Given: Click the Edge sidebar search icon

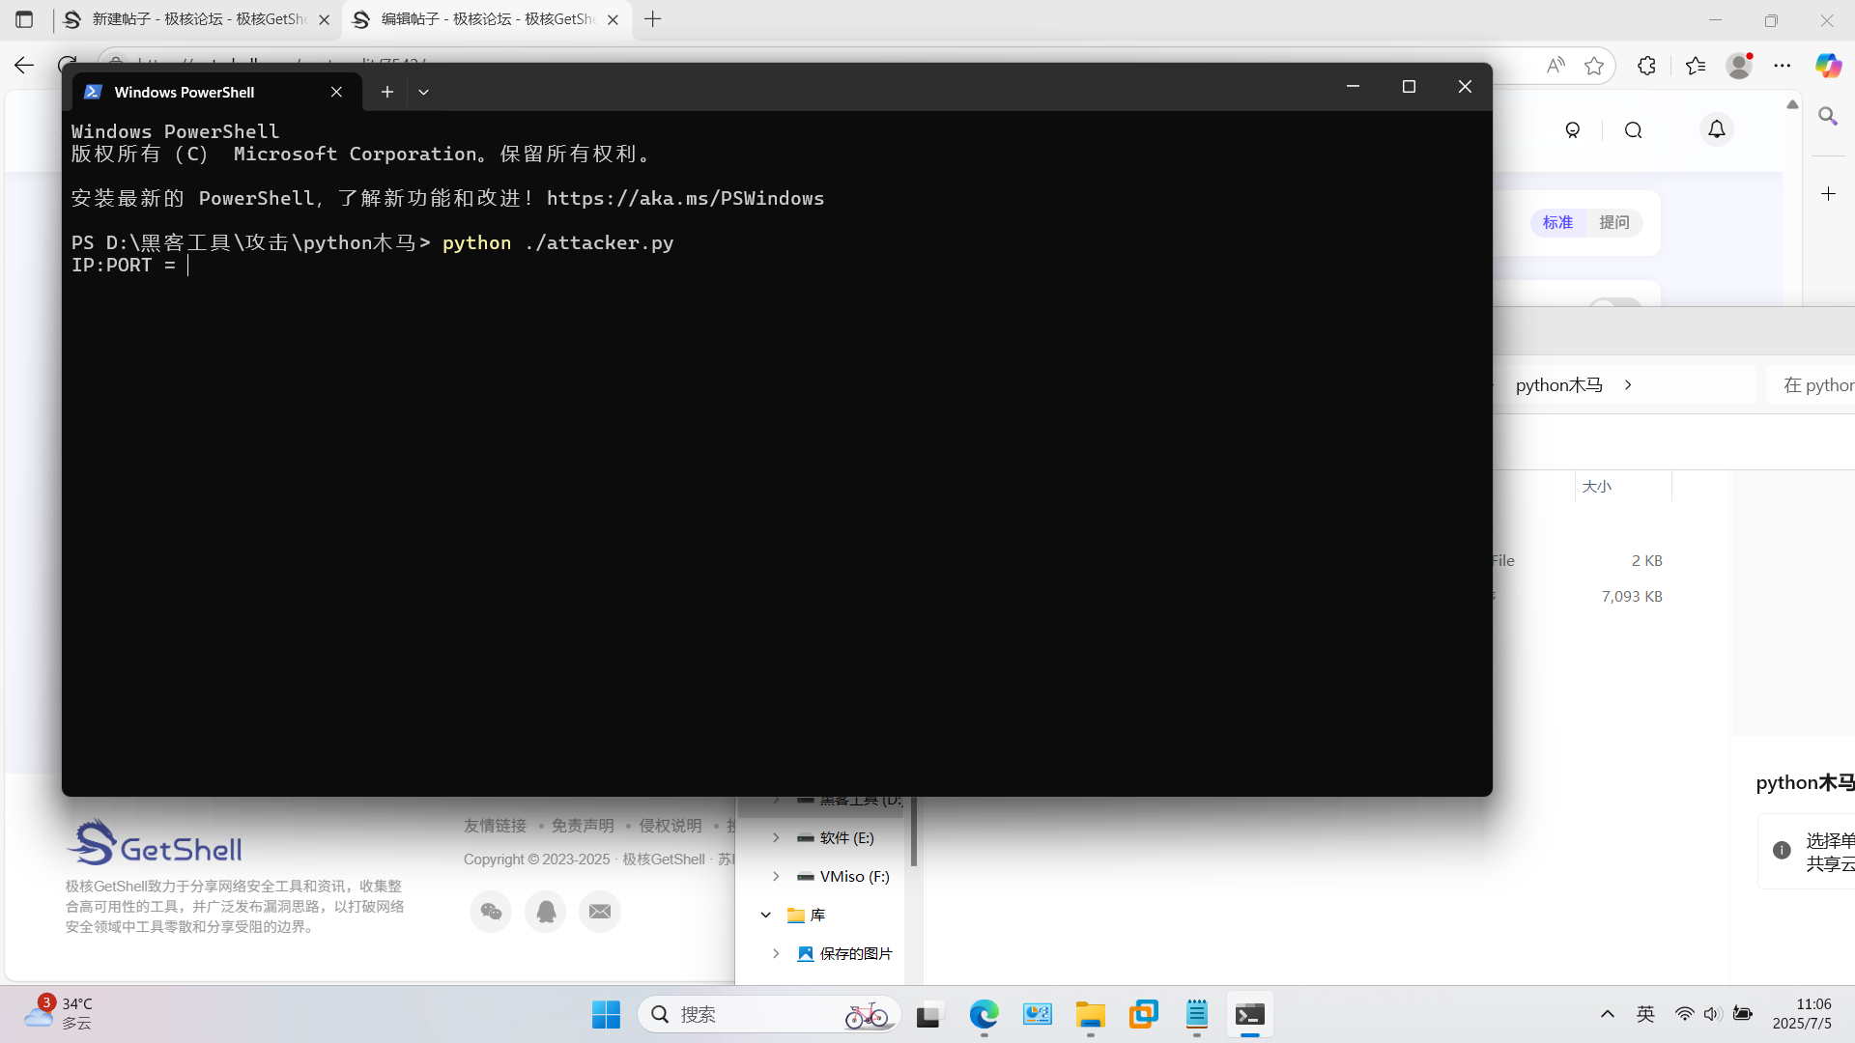Looking at the screenshot, I should [x=1828, y=117].
